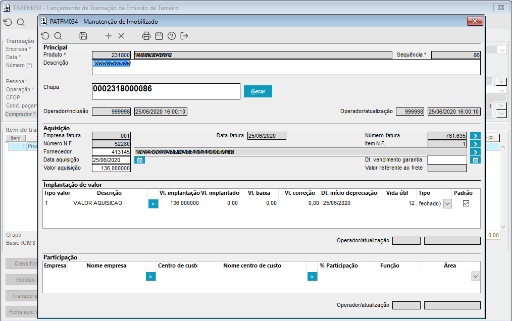Click the Sequência field showing 86
This screenshot has width=512, height=321.
click(x=456, y=55)
